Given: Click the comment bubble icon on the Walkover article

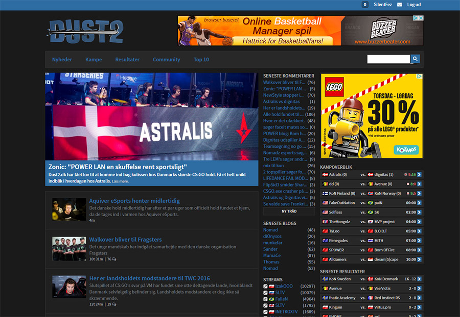Looking at the screenshot, I should (114, 259).
